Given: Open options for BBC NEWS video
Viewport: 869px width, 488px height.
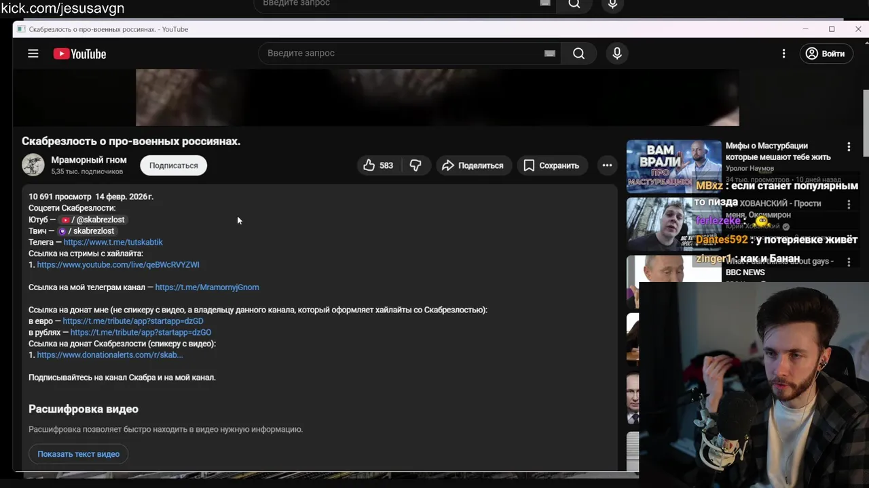Looking at the screenshot, I should [x=849, y=262].
